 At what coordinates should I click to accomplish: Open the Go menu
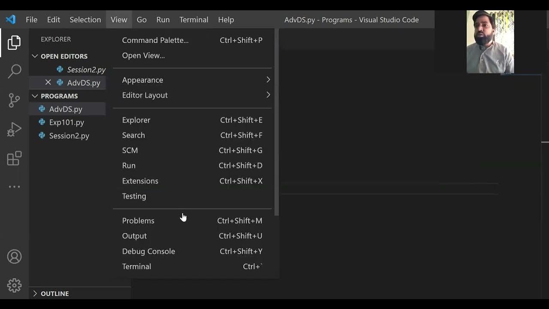click(142, 20)
